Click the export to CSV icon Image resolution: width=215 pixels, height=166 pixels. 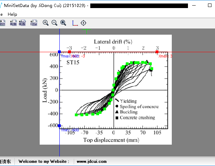13,23
